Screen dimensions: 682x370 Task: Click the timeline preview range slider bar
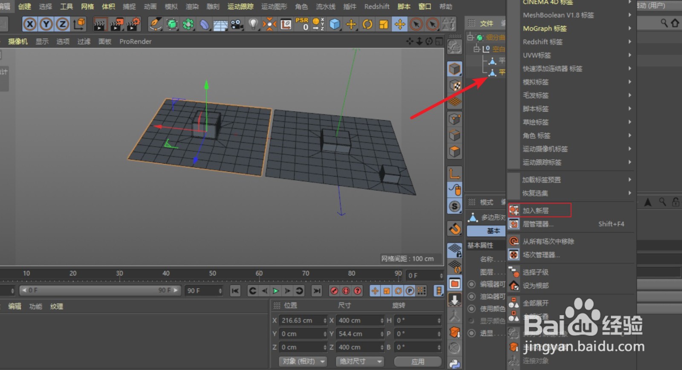click(100, 290)
